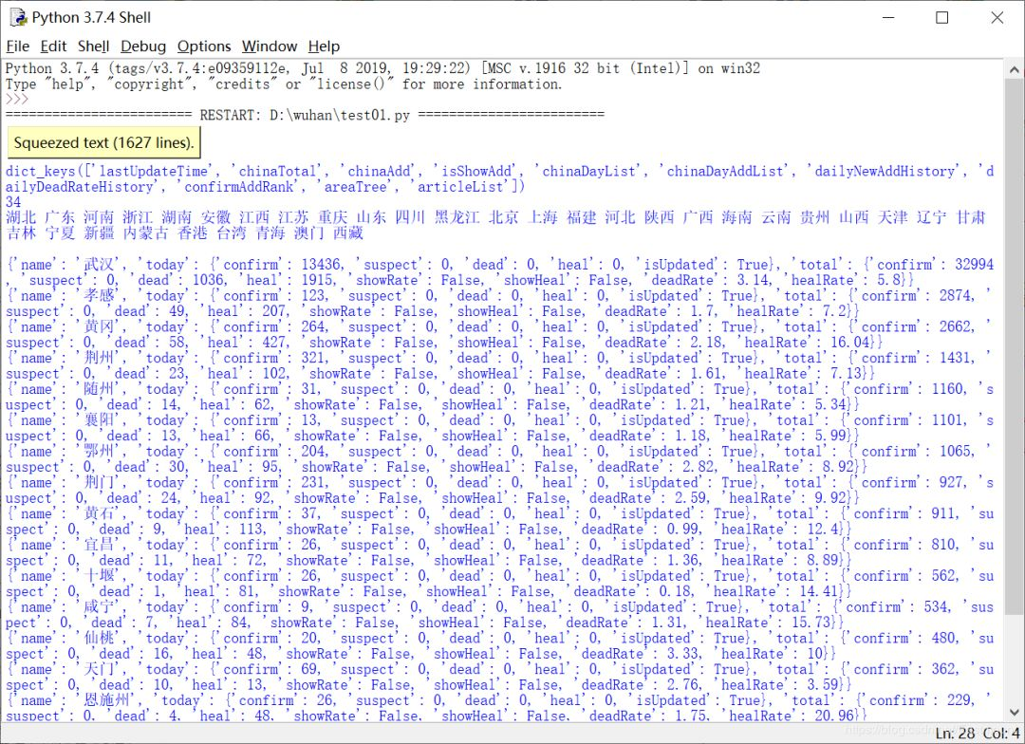1025x744 pixels.
Task: Click the region name 西藏
Action: (347, 233)
